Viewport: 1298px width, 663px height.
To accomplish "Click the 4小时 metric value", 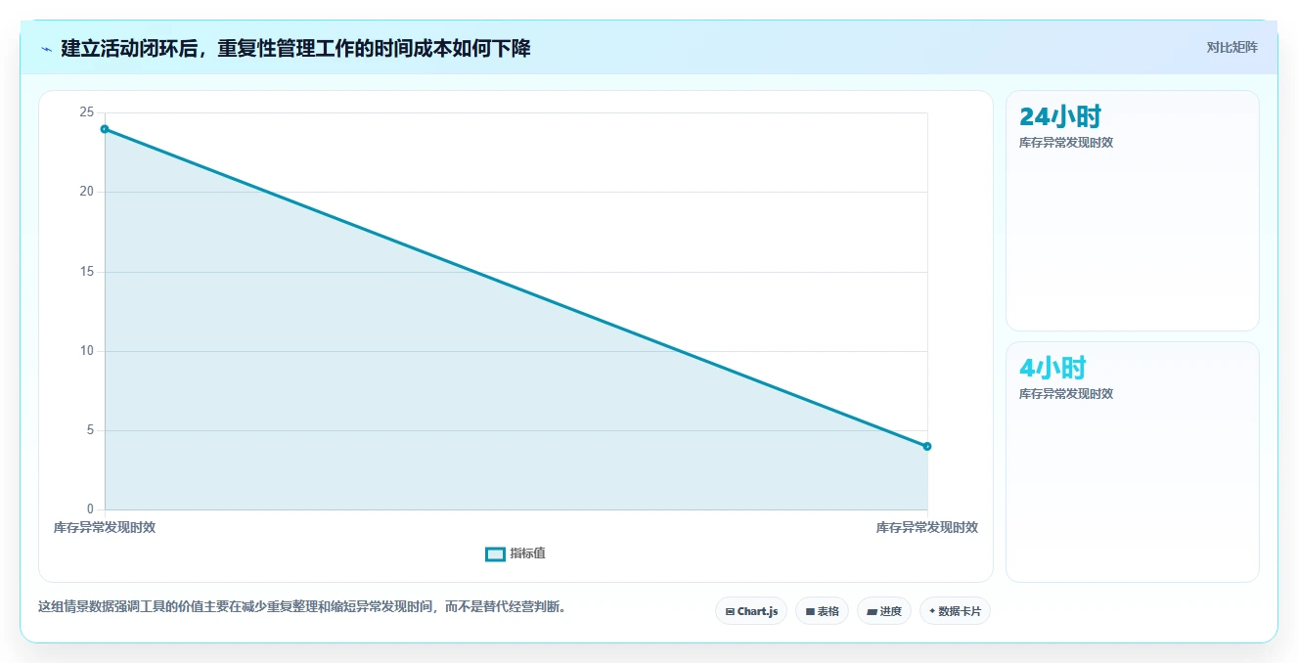I will click(1052, 368).
